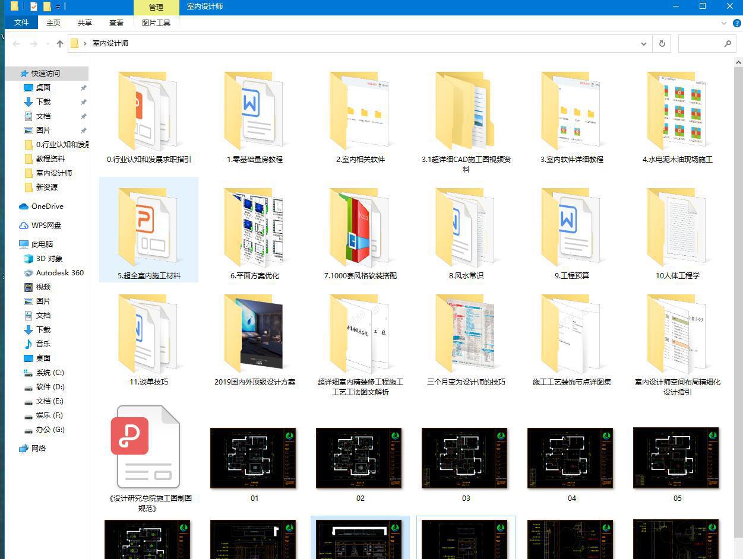Expand the address bar history dropdown
This screenshot has width=743, height=559.
pos(644,43)
